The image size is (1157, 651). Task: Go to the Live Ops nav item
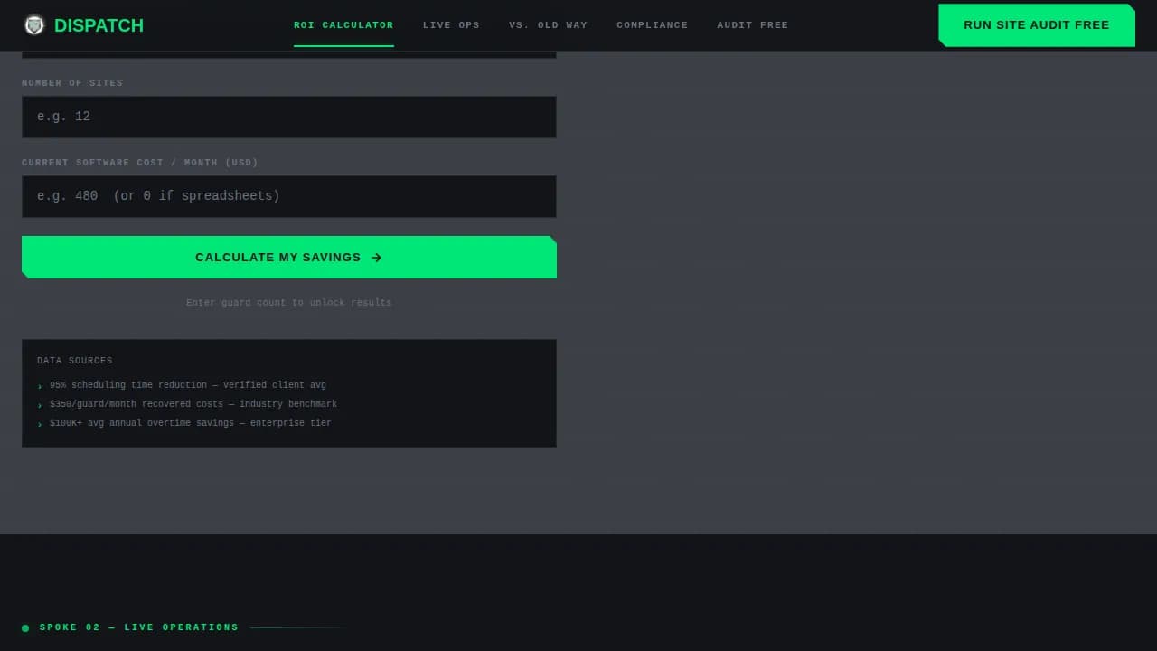(451, 25)
